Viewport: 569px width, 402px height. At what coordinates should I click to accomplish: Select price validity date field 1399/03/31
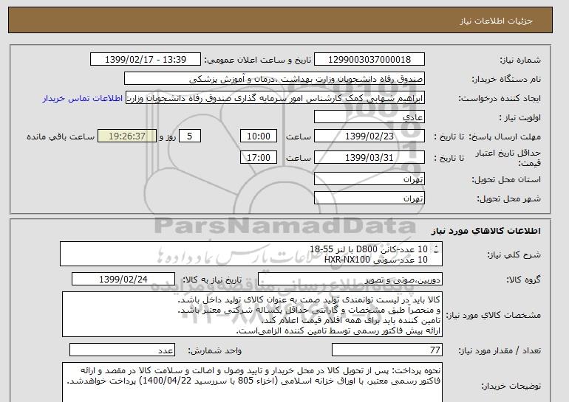(x=369, y=157)
